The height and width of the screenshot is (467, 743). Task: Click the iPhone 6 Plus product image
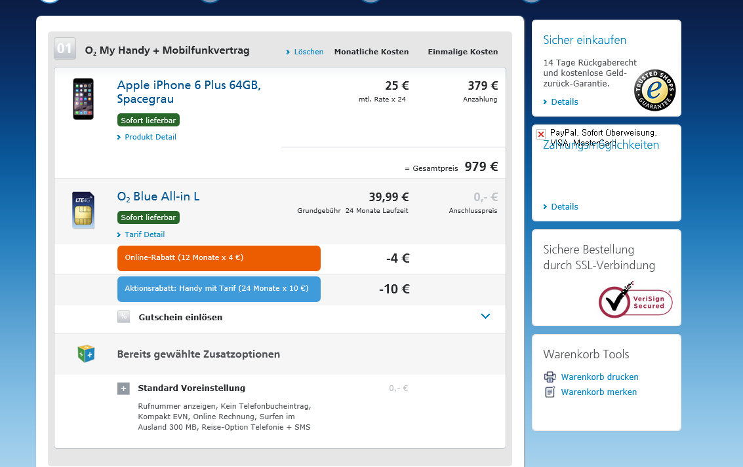pos(83,99)
